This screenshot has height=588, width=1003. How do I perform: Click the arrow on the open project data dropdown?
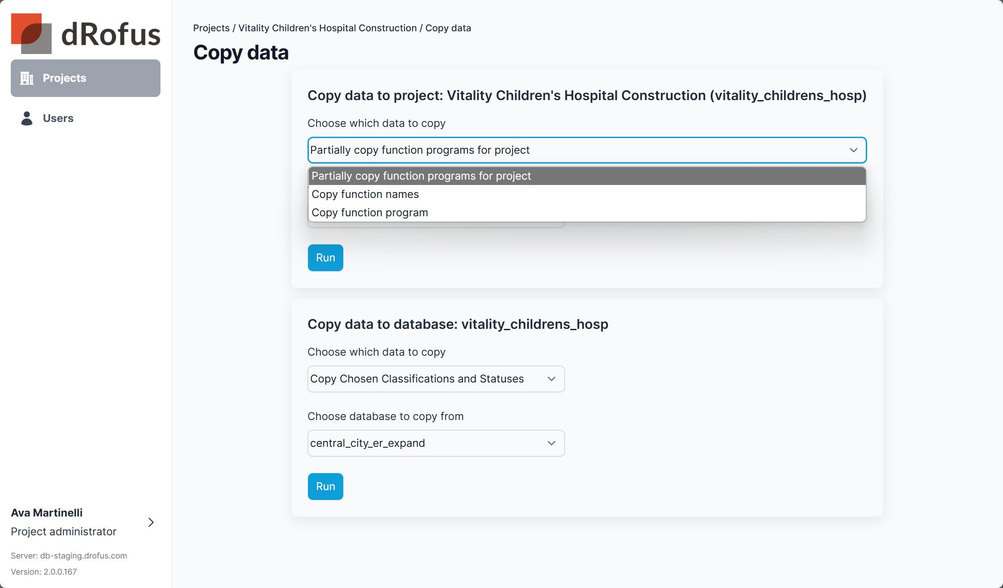click(x=853, y=150)
